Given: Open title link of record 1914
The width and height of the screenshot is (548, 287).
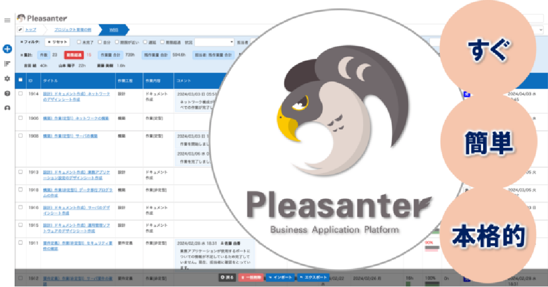Looking at the screenshot, I should pyautogui.click(x=76, y=97).
